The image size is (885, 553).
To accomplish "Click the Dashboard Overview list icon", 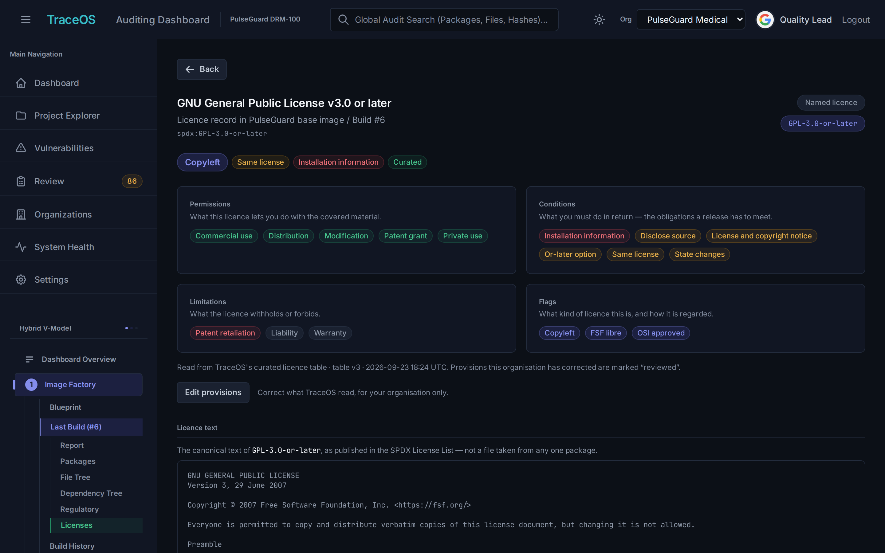I will coord(29,359).
